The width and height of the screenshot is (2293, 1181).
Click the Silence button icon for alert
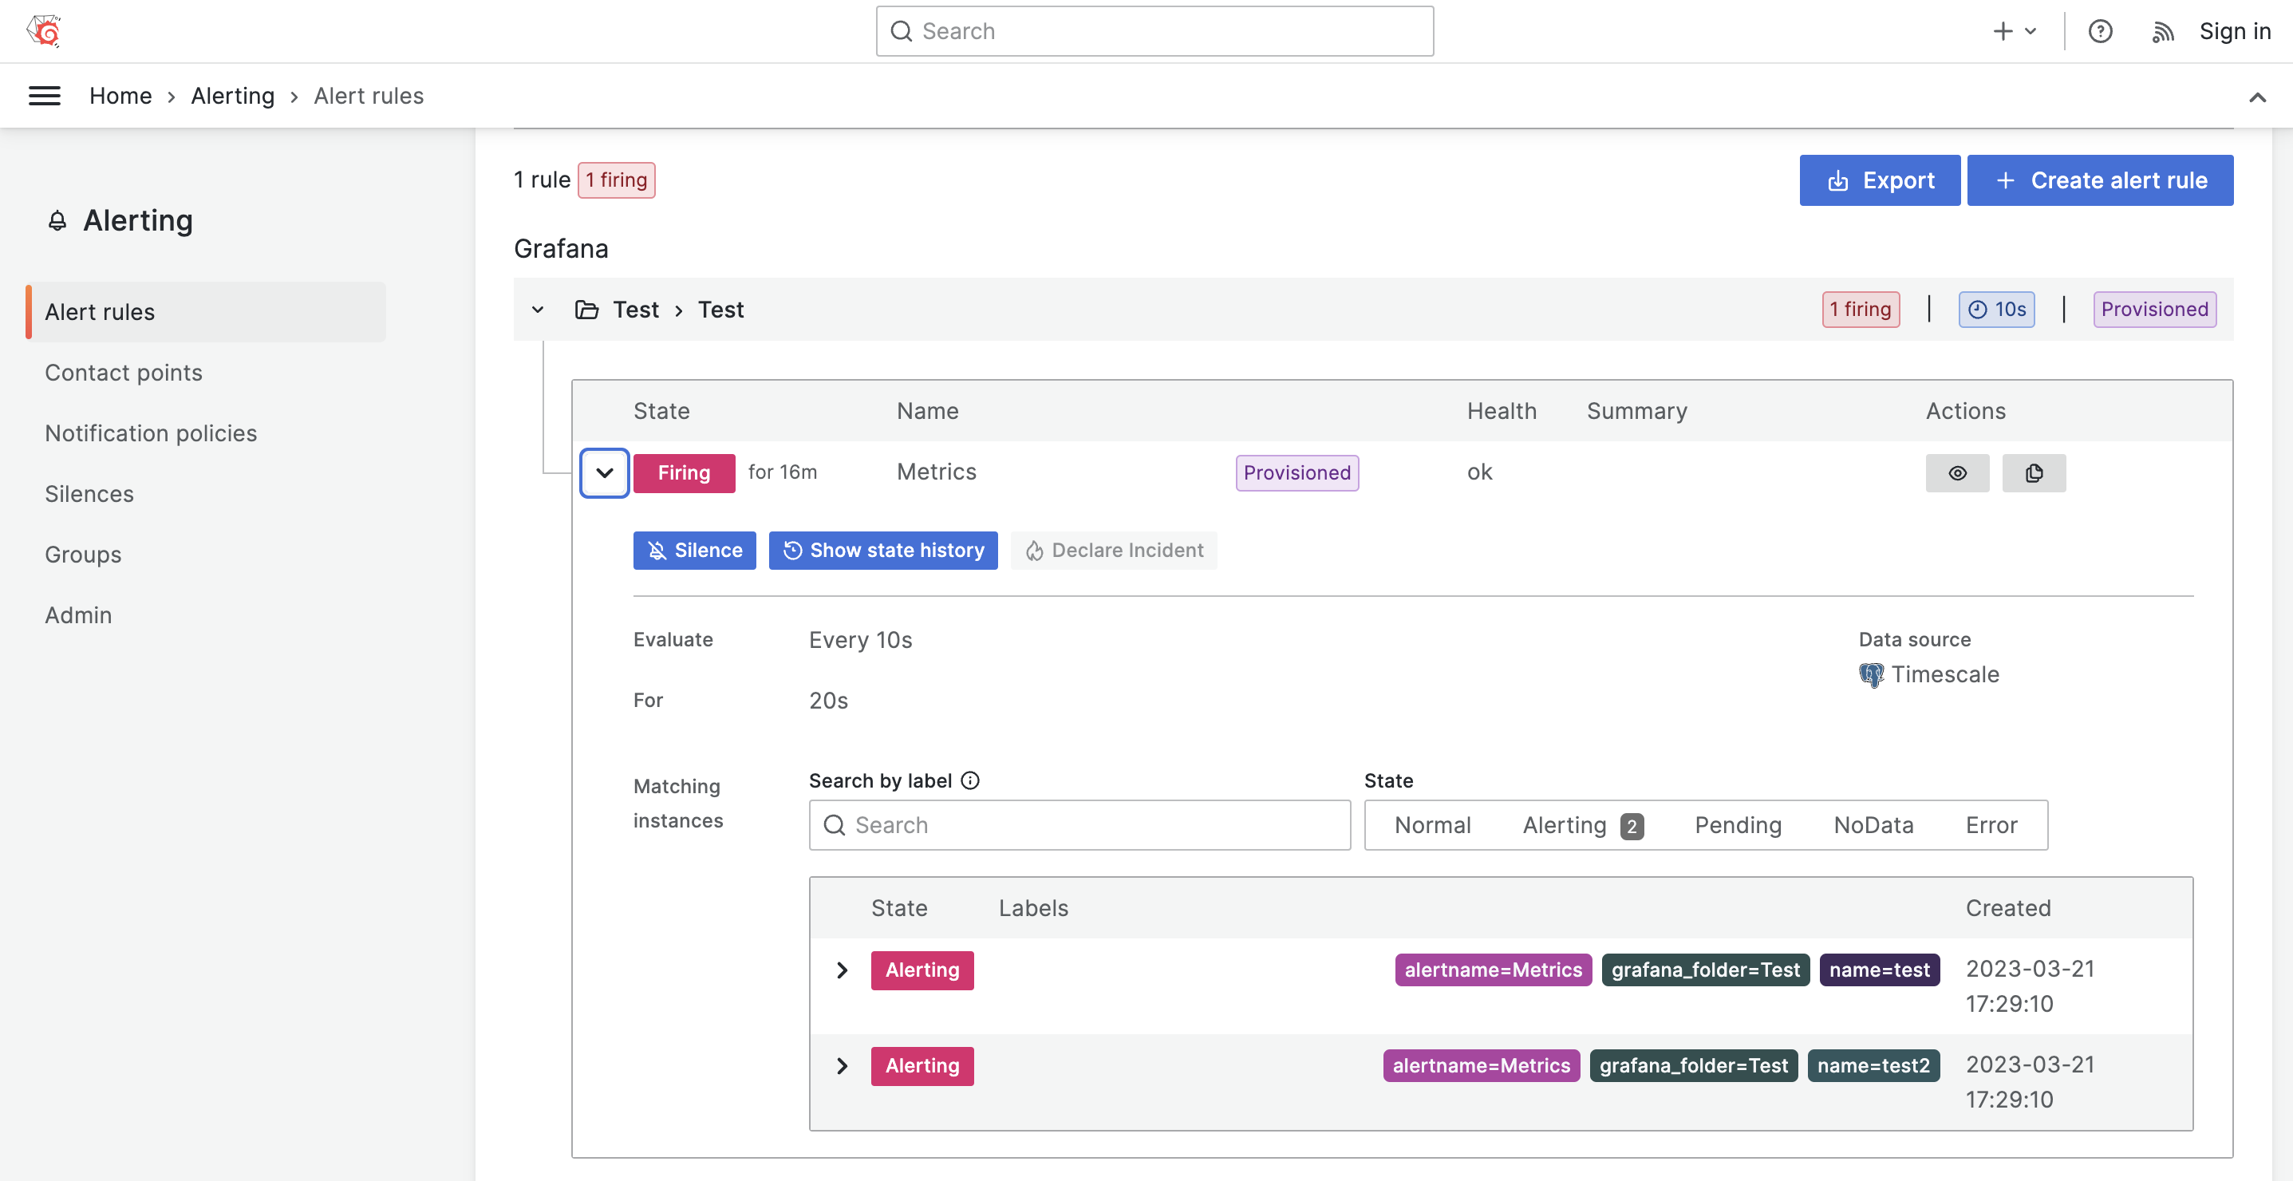tap(657, 550)
